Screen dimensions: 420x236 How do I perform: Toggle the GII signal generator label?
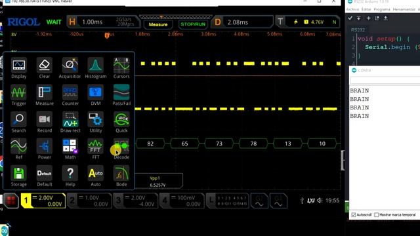(278, 201)
